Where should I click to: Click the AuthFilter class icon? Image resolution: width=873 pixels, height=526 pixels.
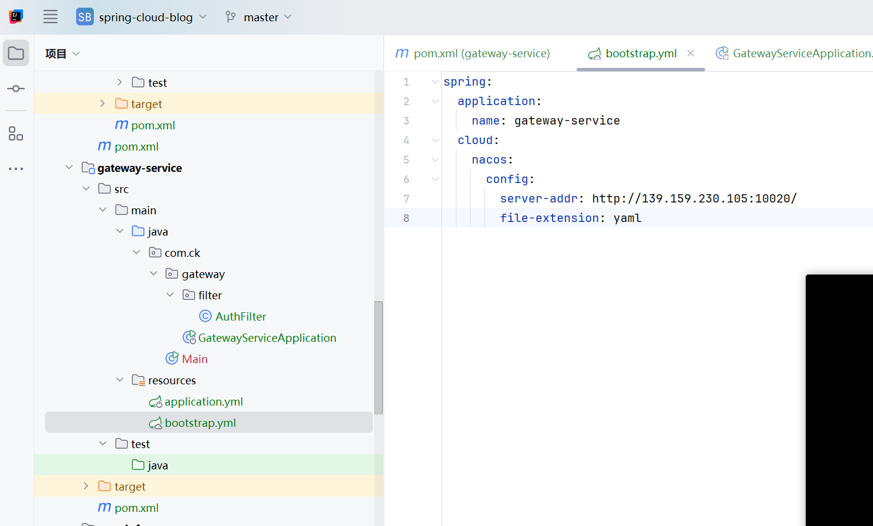pos(205,316)
